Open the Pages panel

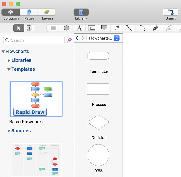click(29, 12)
